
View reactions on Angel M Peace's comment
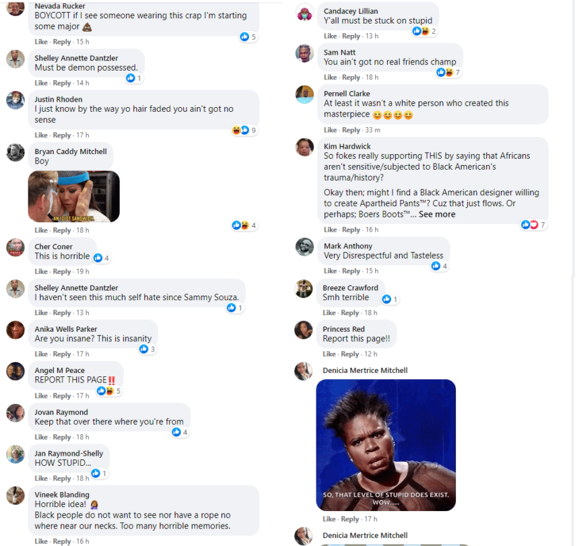point(108,390)
